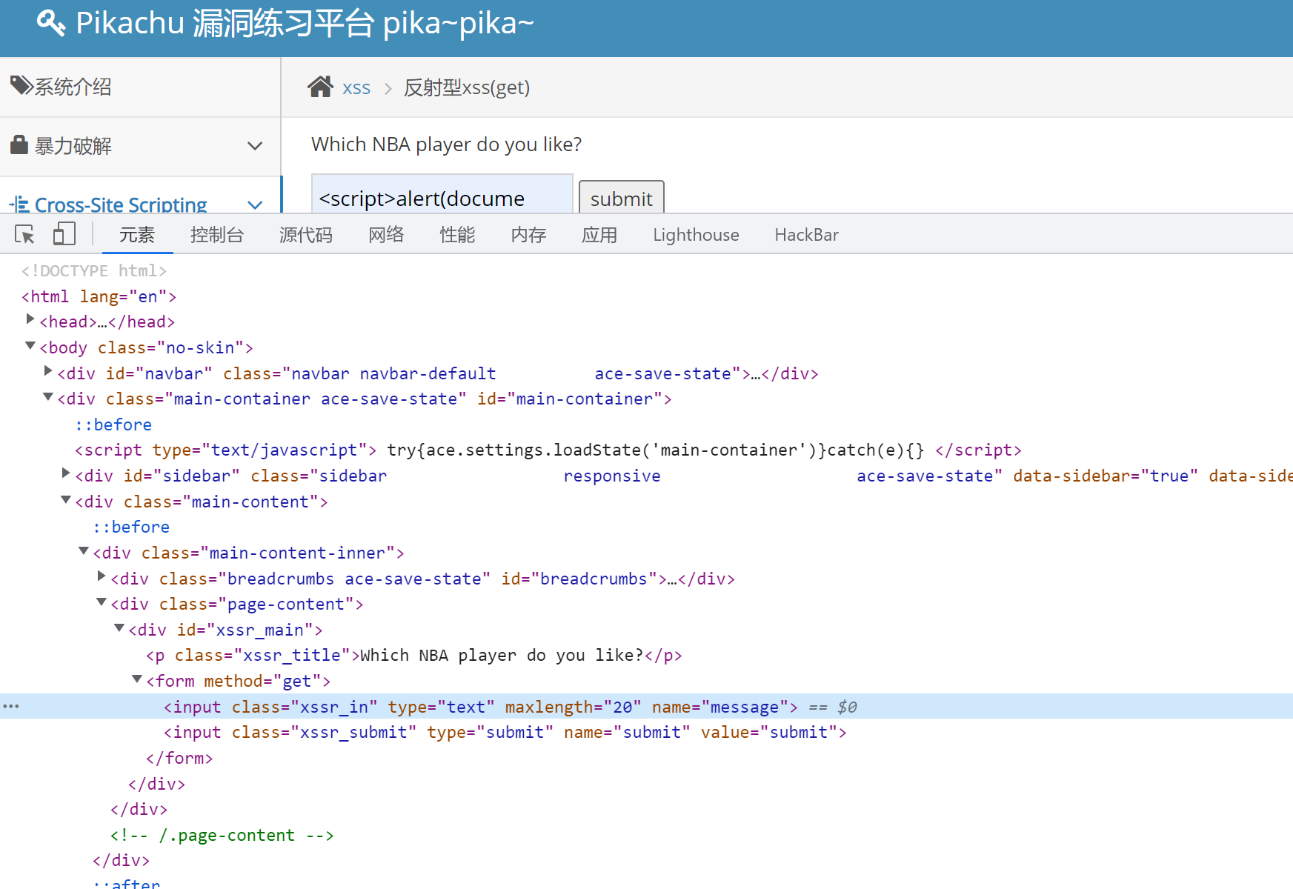Open the 应用 tab
This screenshot has height=889, width=1293.
point(599,235)
